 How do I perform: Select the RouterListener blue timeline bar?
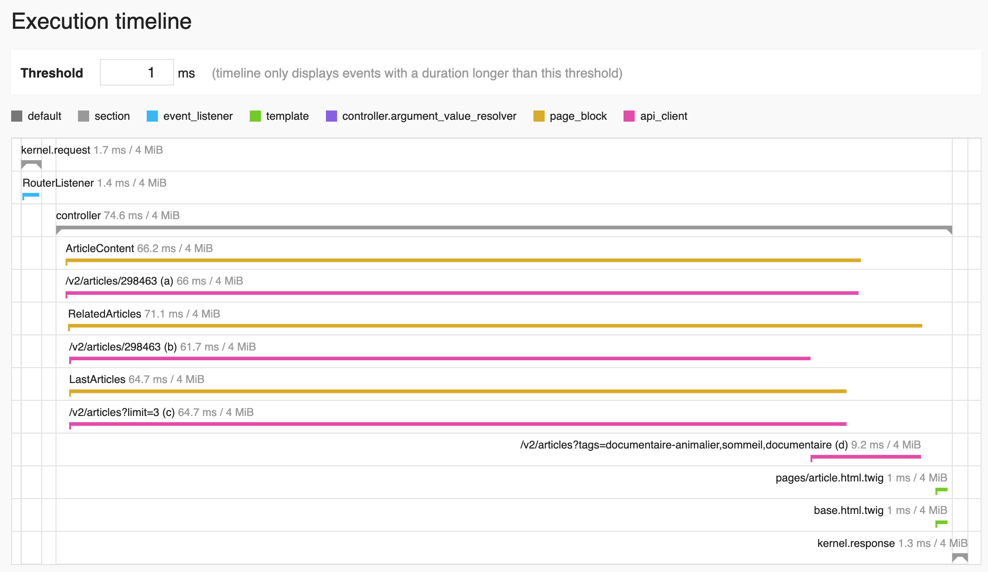pyautogui.click(x=31, y=196)
